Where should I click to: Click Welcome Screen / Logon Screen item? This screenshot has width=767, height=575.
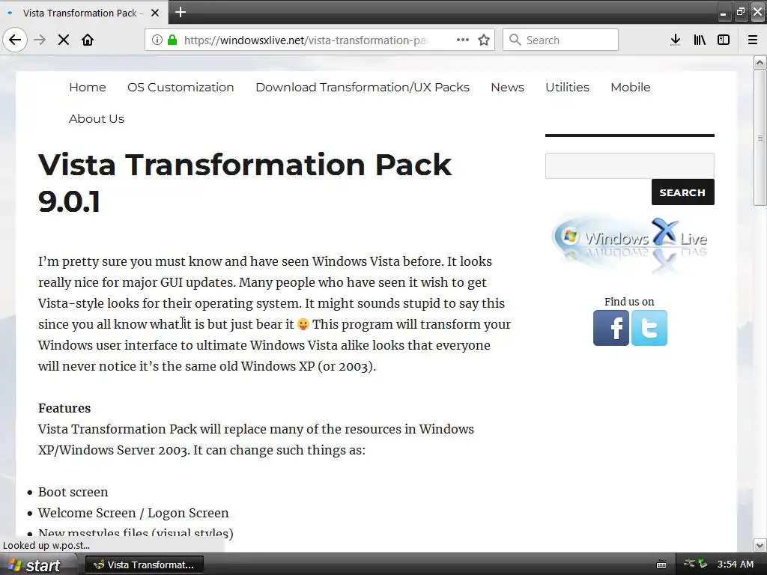coord(133,513)
